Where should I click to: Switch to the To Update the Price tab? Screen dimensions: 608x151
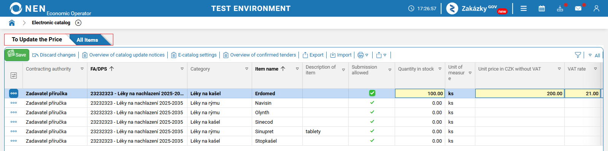coord(37,39)
